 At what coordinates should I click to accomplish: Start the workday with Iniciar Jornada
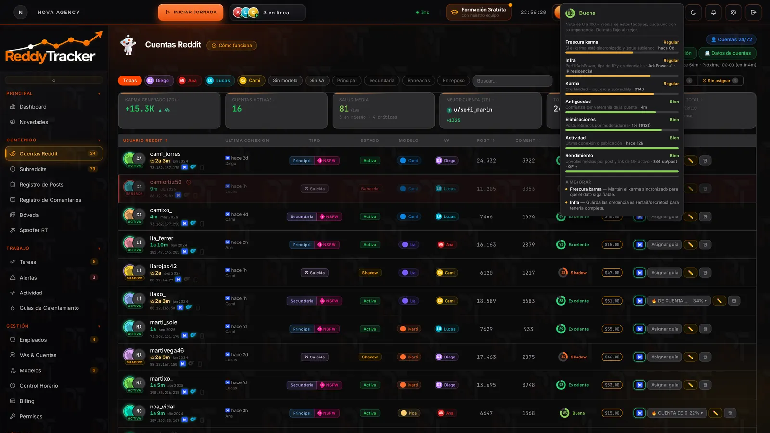[x=191, y=13]
